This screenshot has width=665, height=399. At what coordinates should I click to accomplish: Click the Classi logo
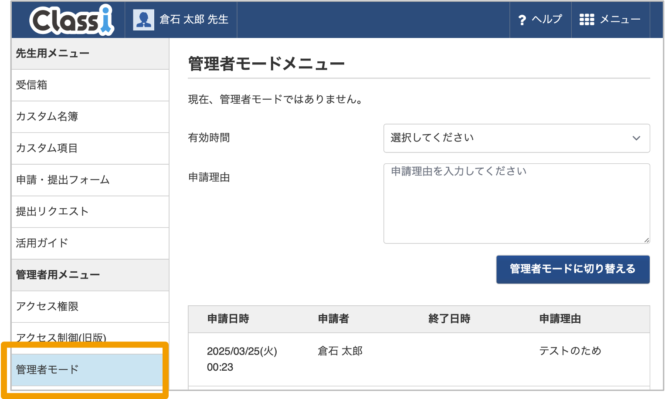(x=72, y=20)
